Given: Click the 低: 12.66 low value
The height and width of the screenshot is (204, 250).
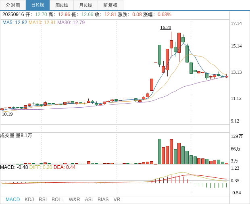Looking at the screenshot, I should tap(82, 15).
